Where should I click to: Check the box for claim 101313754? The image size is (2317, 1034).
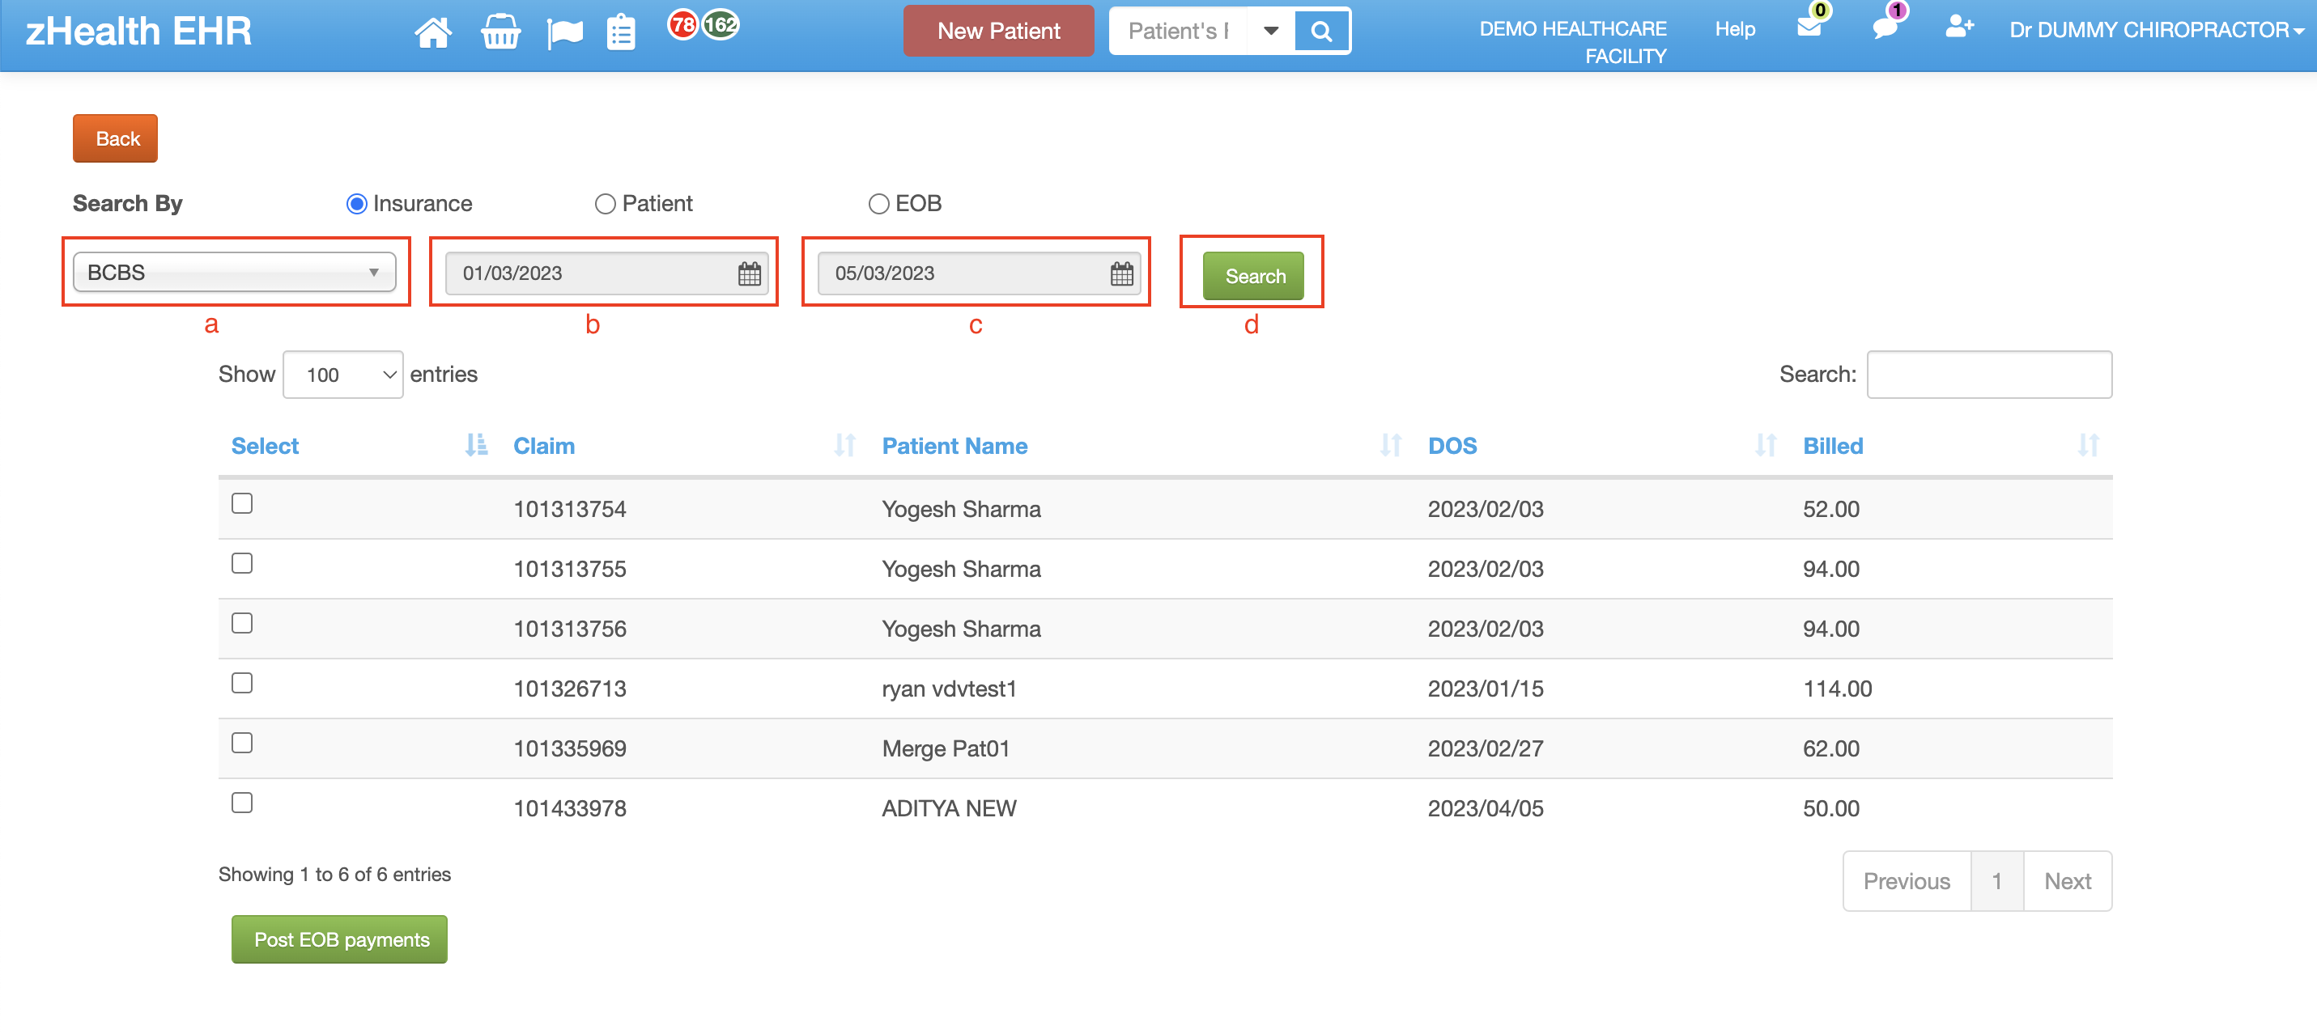[242, 502]
